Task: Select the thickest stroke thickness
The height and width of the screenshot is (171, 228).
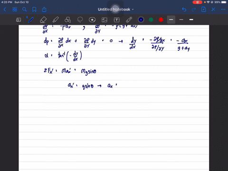Action: [191, 19]
